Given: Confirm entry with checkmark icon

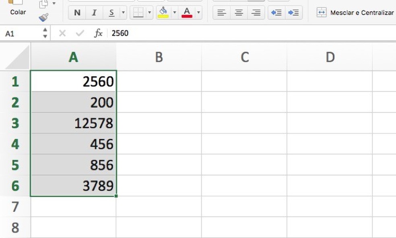Looking at the screenshot, I should coord(80,33).
